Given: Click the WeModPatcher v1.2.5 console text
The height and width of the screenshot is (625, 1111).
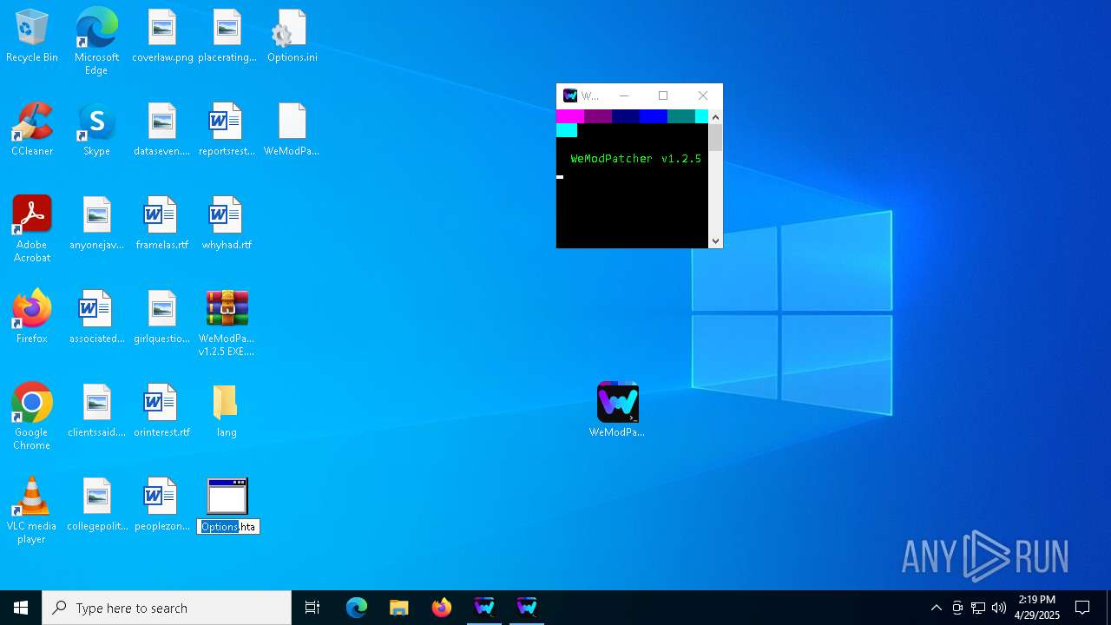Looking at the screenshot, I should click(635, 159).
